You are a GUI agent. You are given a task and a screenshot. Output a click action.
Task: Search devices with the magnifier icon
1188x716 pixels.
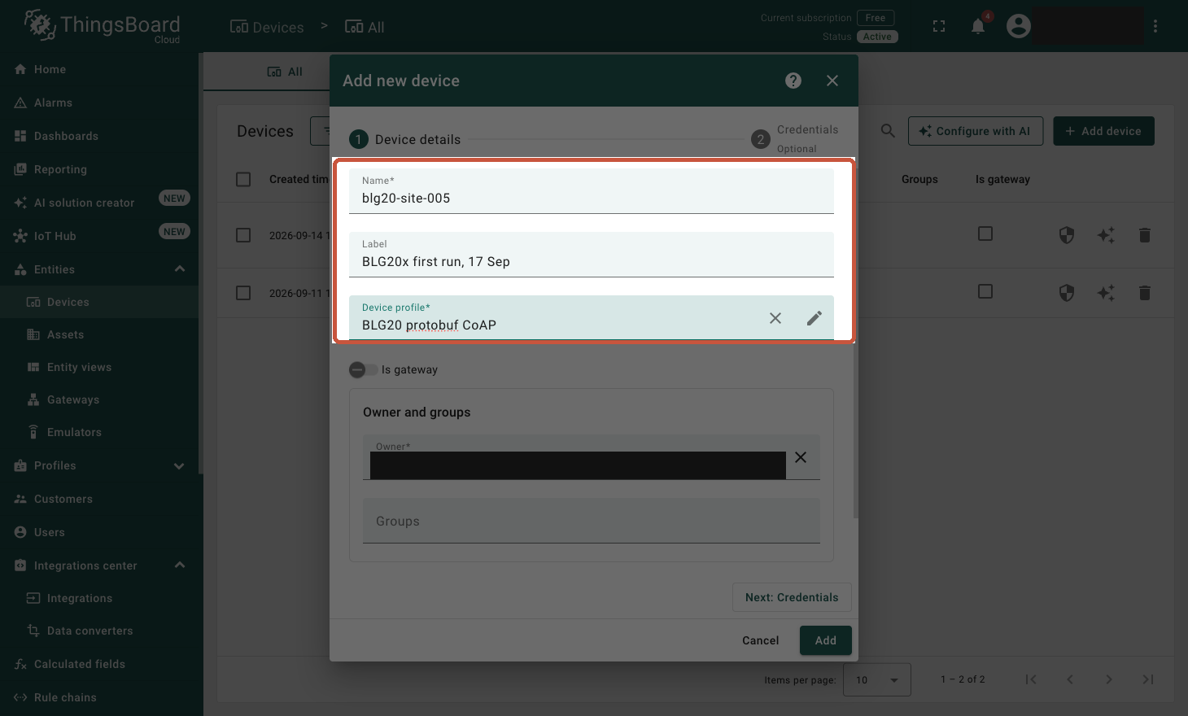[888, 131]
